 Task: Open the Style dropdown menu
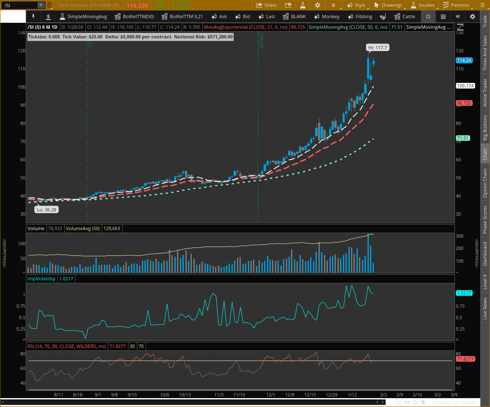click(357, 5)
